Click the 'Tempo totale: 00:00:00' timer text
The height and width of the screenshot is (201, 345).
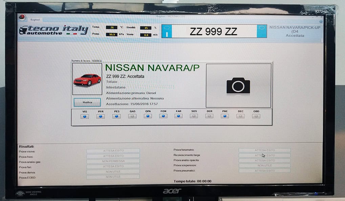point(193,181)
